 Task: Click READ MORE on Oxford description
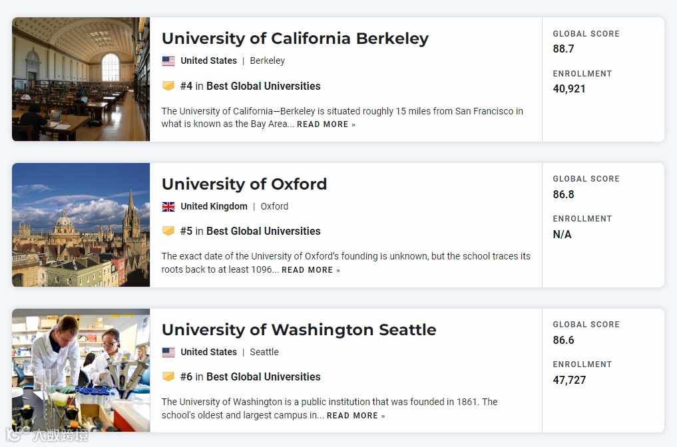click(x=311, y=270)
